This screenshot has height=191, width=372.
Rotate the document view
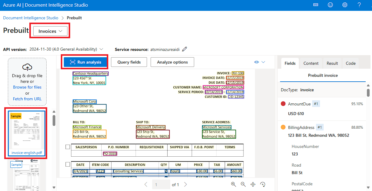click(263, 184)
